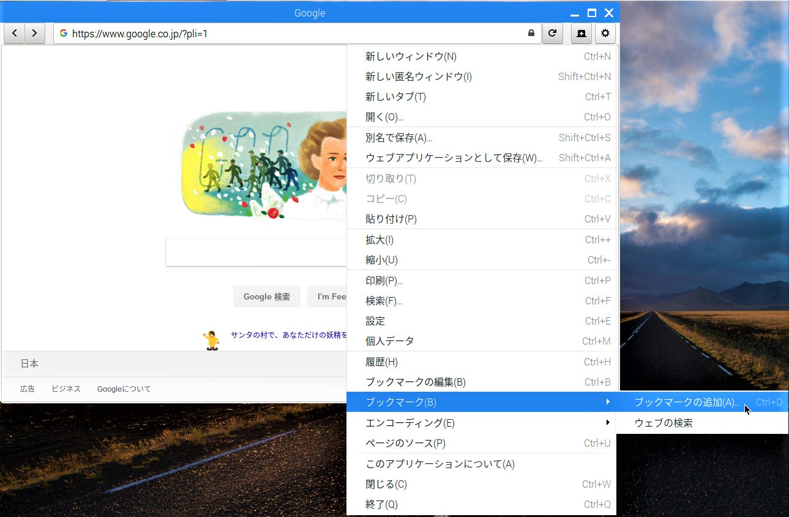Choose ウェブアプリケーションとして保存(W)...
The image size is (789, 517).
pos(482,158)
